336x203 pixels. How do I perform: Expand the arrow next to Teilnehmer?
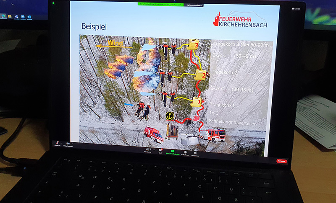[154, 150]
